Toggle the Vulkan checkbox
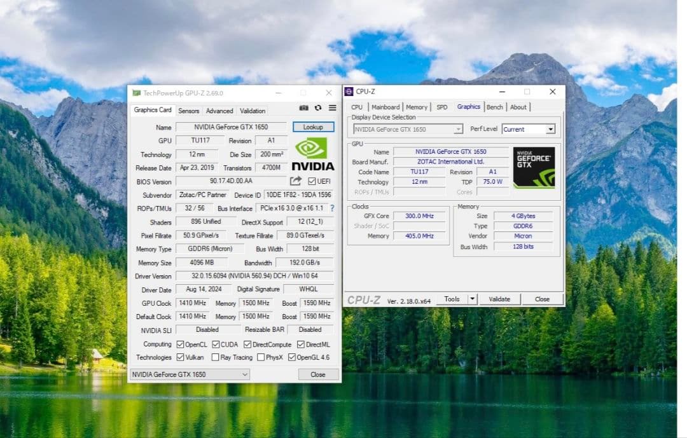Screen dimensions: 687x438 point(180,357)
